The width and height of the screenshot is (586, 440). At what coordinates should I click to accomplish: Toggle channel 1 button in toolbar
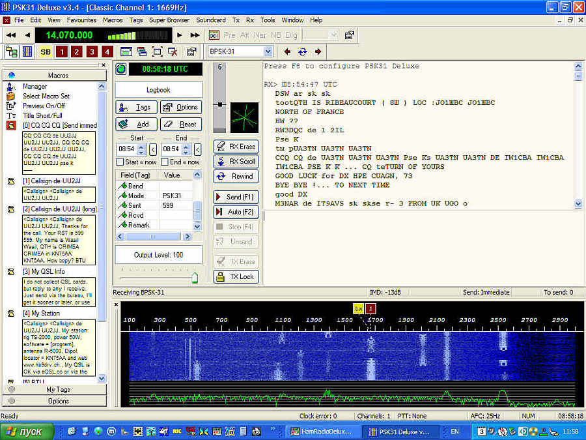click(x=62, y=51)
